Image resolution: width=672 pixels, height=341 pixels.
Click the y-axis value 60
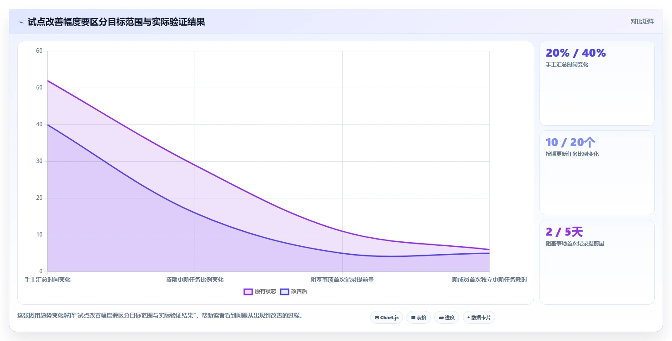pyautogui.click(x=39, y=51)
